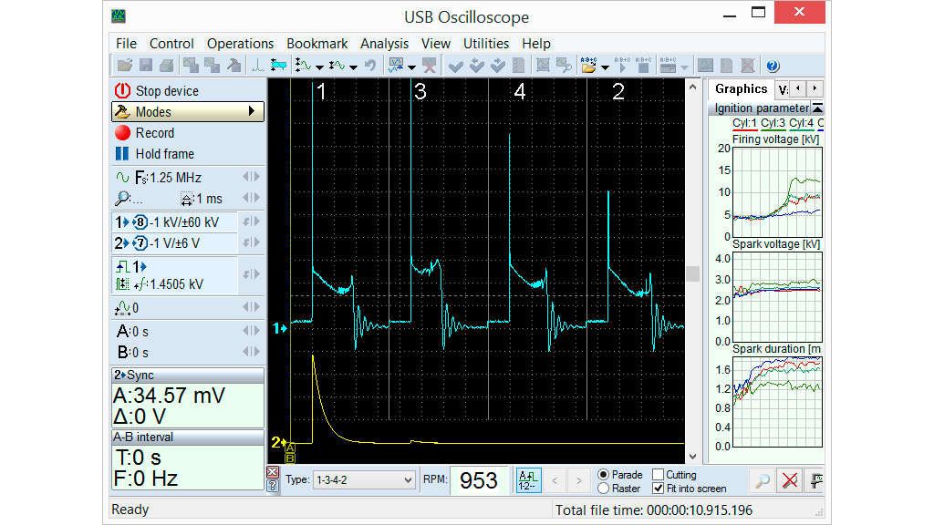Open the firing order Type 1-3-4-2 dropdown

pyautogui.click(x=364, y=479)
